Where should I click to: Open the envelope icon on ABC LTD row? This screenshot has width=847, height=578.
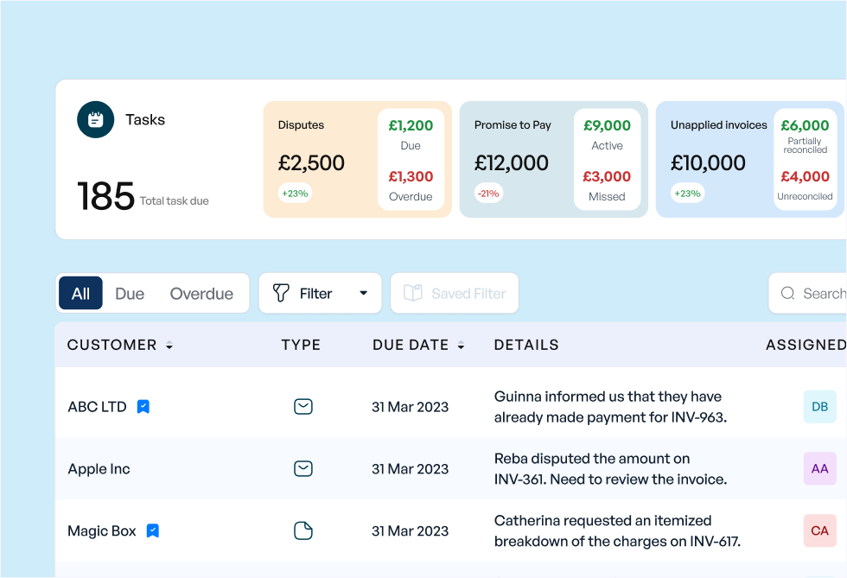click(x=302, y=406)
